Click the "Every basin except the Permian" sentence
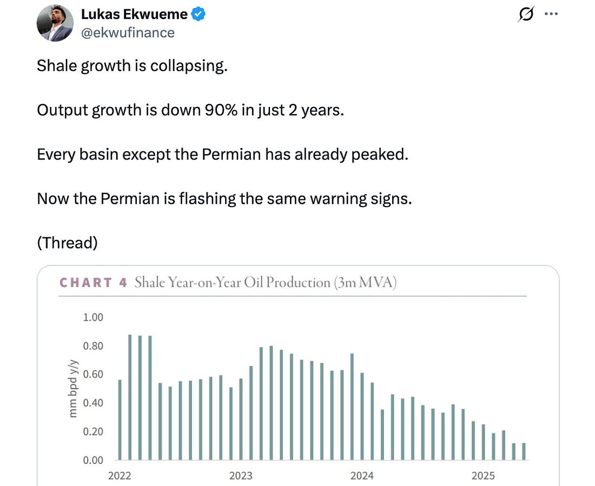Image resolution: width=595 pixels, height=486 pixels. point(222,155)
